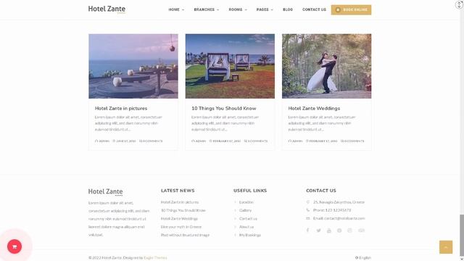The width and height of the screenshot is (464, 261).
Task: Expand the Rooms menu dropdown
Action: coord(238,9)
